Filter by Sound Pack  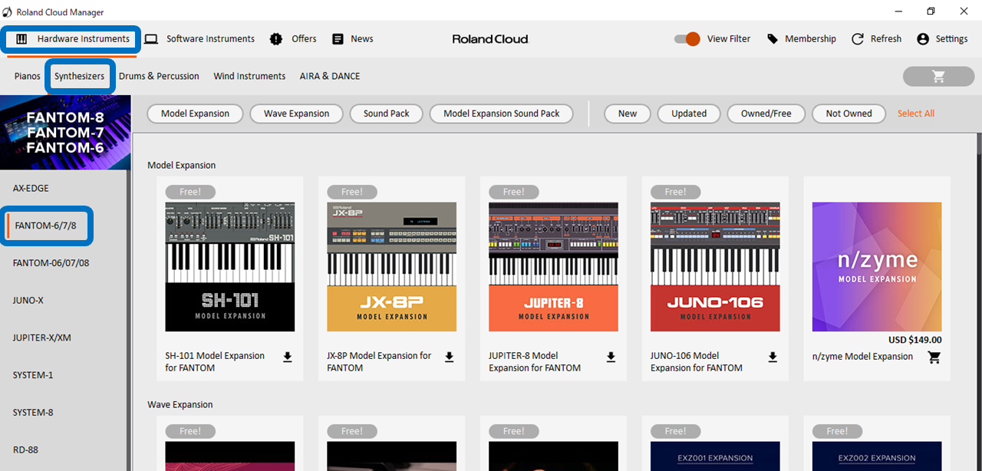386,113
